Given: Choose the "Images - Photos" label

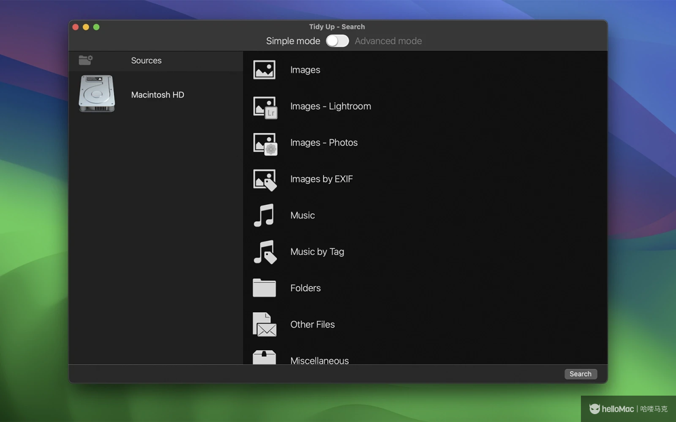Looking at the screenshot, I should 324,142.
